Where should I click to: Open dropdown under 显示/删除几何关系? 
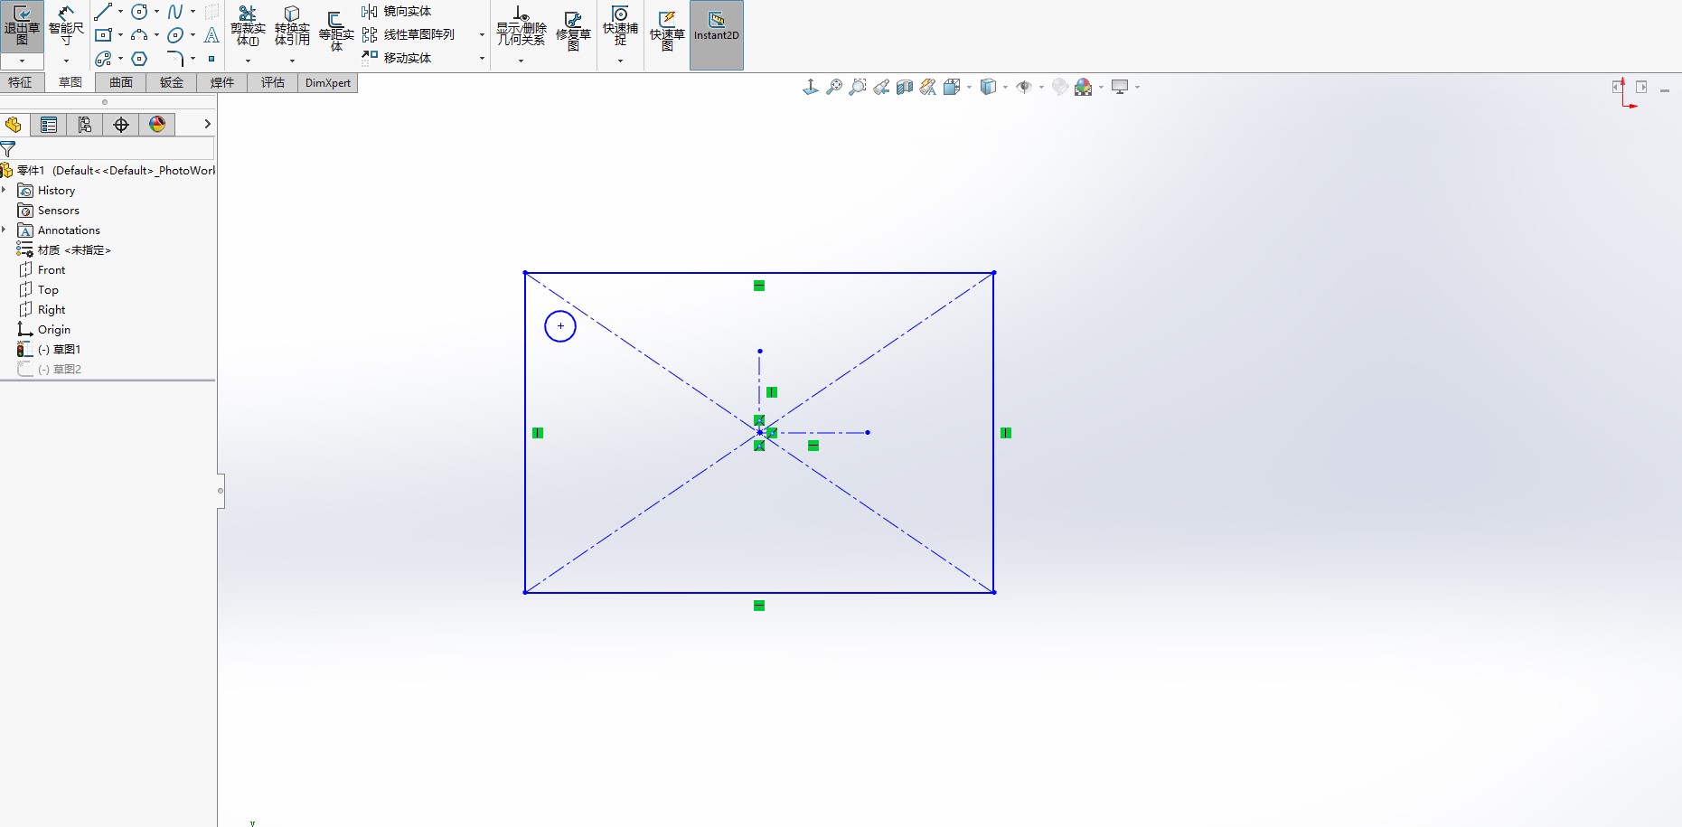click(521, 61)
